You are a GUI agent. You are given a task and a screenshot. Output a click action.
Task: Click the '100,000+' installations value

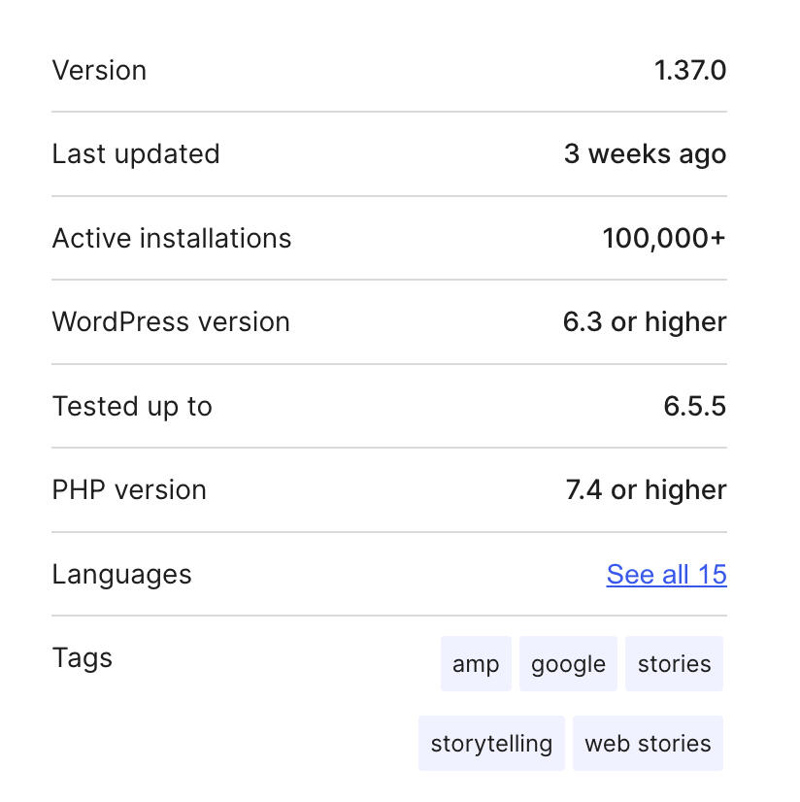pyautogui.click(x=664, y=239)
